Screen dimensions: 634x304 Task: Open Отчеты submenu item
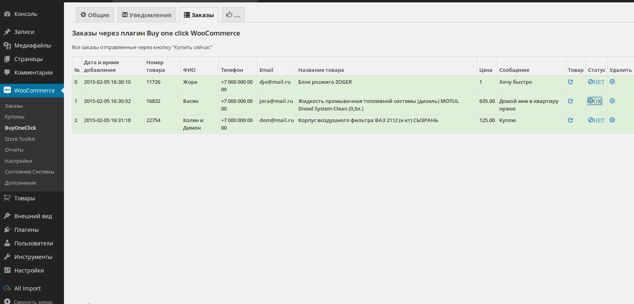coord(14,150)
